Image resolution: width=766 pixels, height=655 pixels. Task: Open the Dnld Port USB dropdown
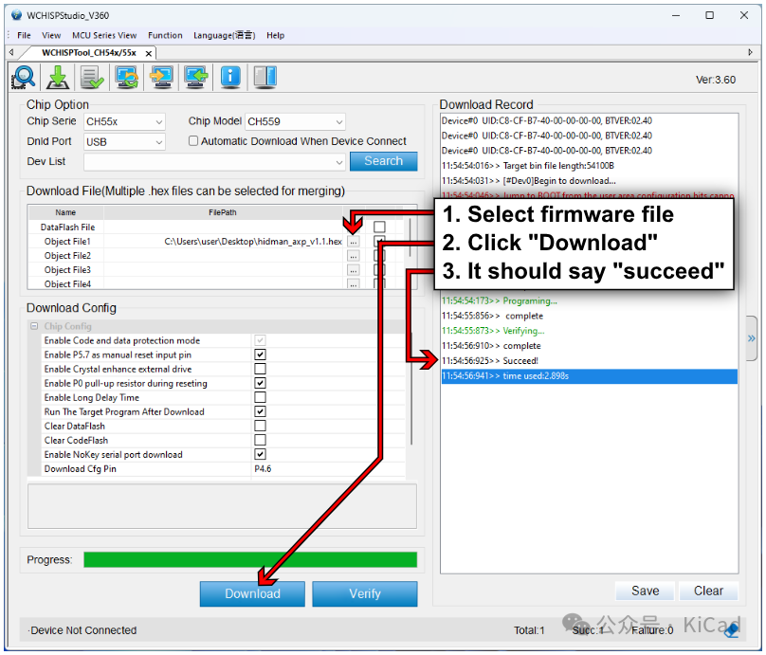pos(124,141)
